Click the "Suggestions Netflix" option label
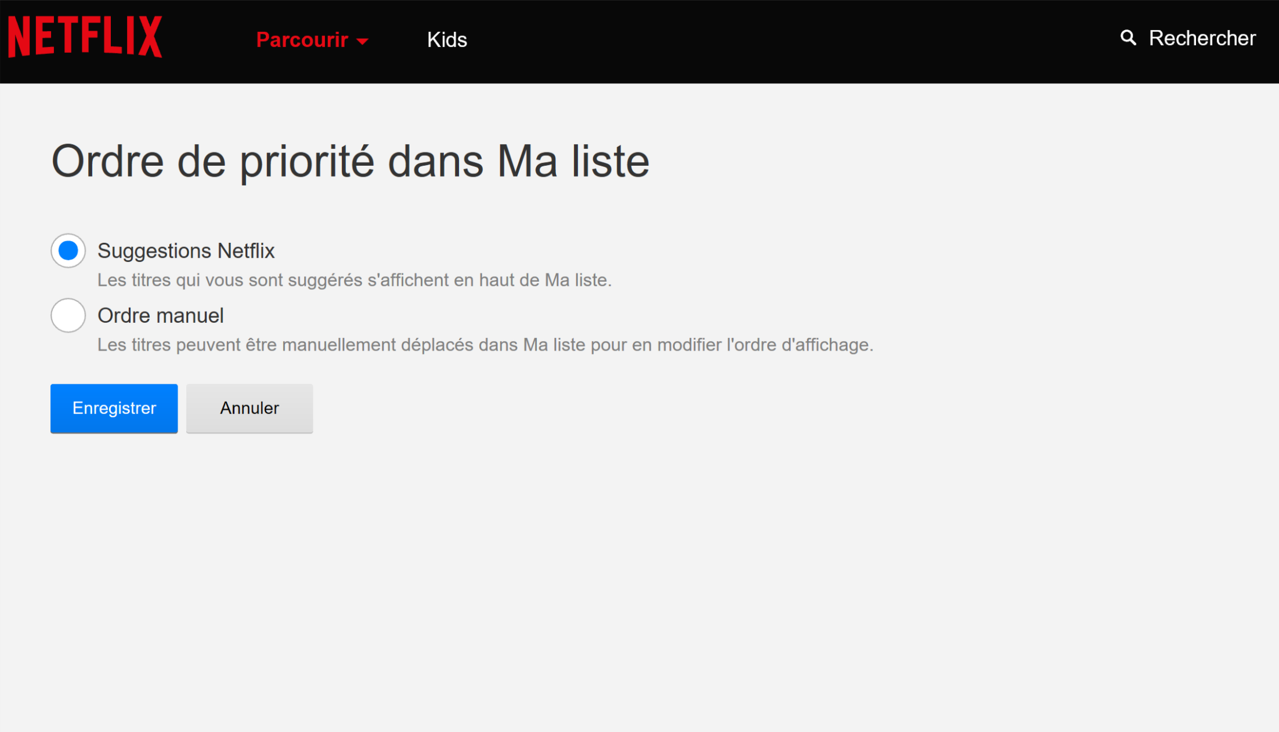 click(x=186, y=251)
